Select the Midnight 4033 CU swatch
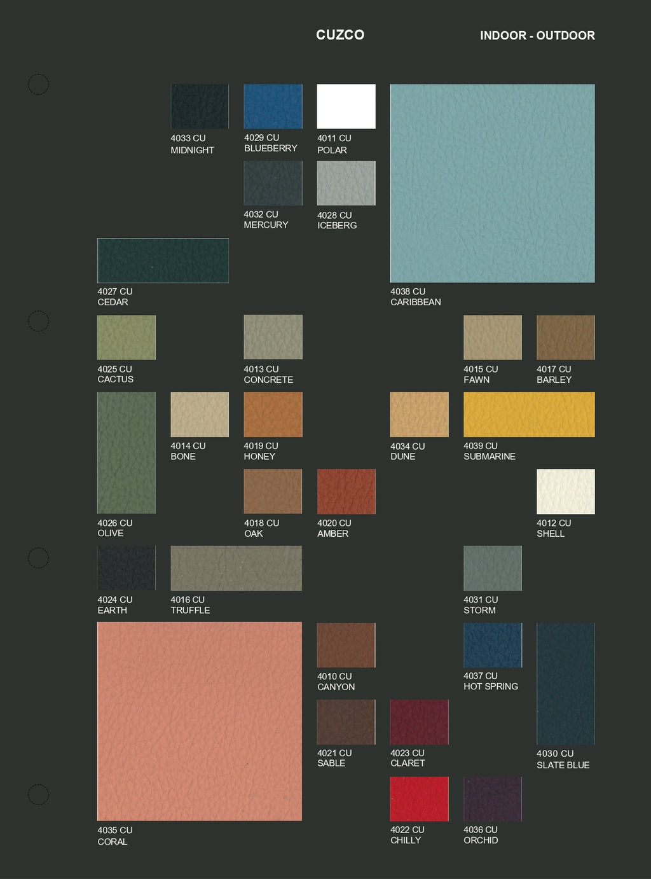Image resolution: width=651 pixels, height=879 pixels. pos(200,106)
